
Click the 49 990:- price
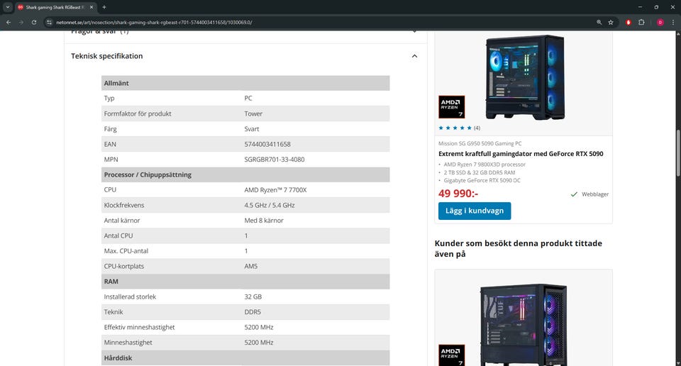click(x=458, y=194)
